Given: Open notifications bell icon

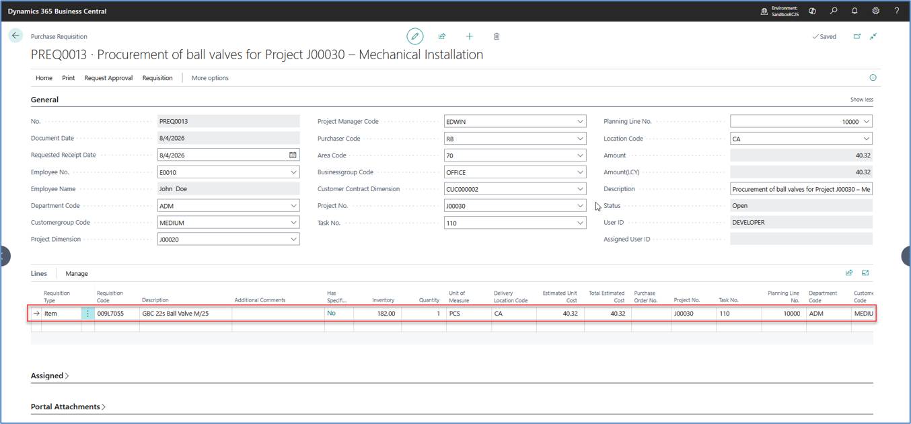Looking at the screenshot, I should [x=854, y=11].
